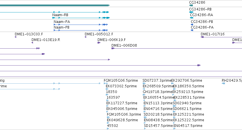Click the DME1-013C03.F feature label
Screen dimensions: 242x130
(x=29, y=34)
